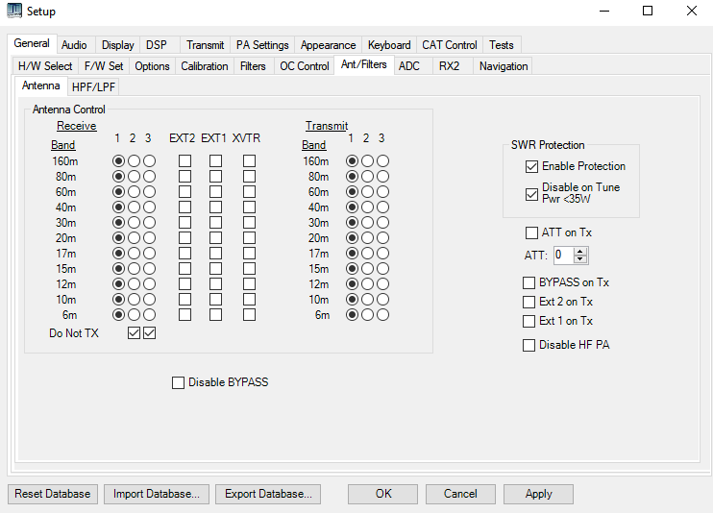
Task: Open the Navigation sub-tab
Action: [504, 66]
